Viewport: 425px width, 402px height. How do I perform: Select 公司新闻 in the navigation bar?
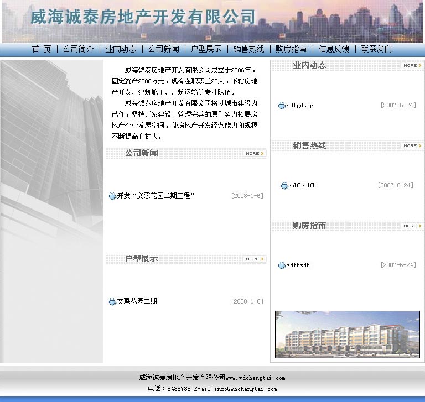[x=163, y=49]
